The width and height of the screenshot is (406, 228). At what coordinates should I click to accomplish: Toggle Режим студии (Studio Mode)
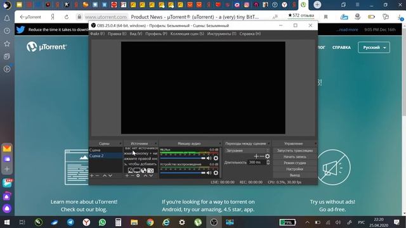coord(294,163)
